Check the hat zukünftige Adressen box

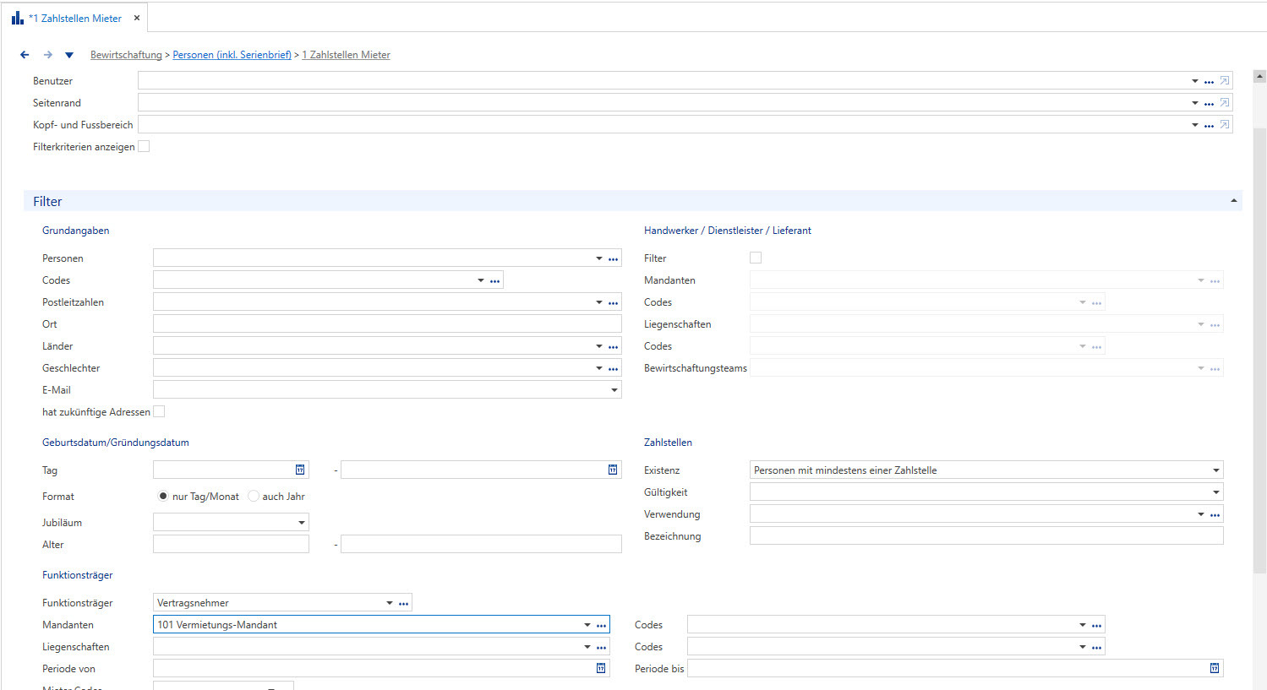(159, 411)
